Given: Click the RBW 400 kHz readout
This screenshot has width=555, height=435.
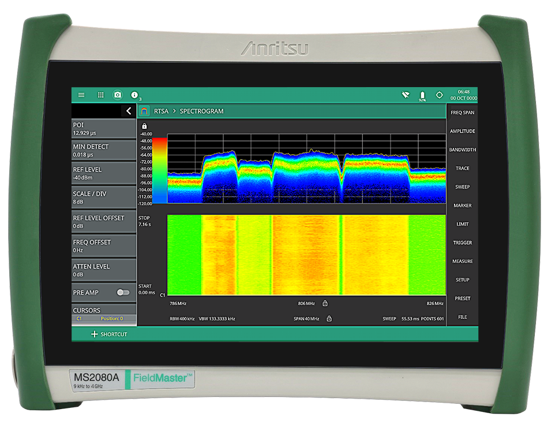Looking at the screenshot, I should [x=182, y=318].
